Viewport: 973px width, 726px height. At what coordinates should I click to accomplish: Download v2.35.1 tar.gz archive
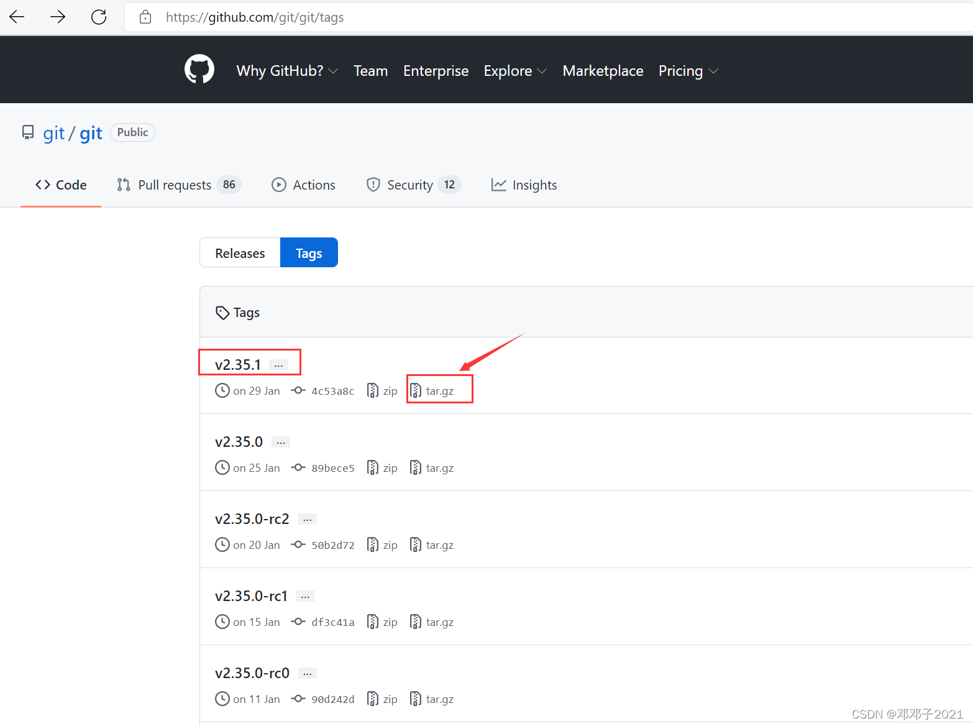tap(432, 390)
